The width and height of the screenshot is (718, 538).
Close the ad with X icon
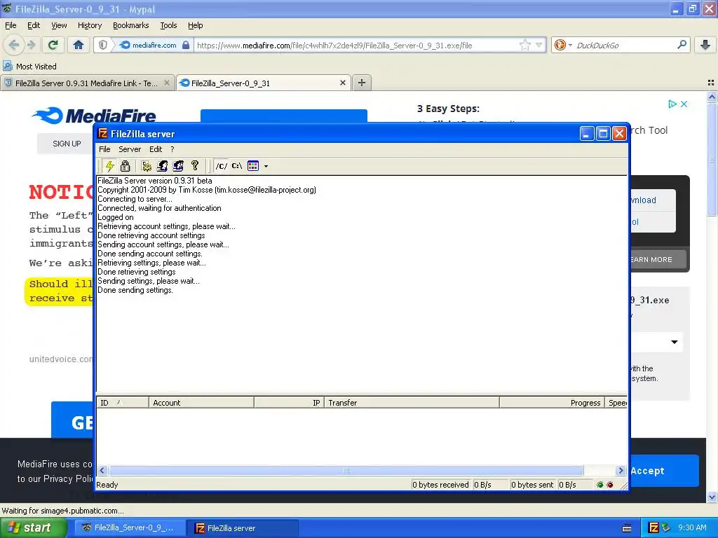(684, 104)
